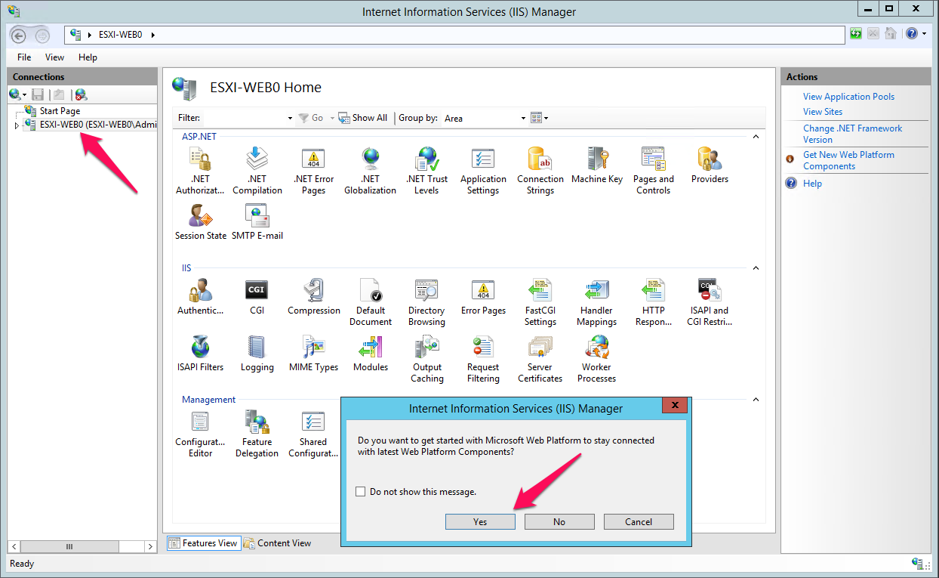
Task: Open the Group by Area dropdown
Action: point(523,119)
